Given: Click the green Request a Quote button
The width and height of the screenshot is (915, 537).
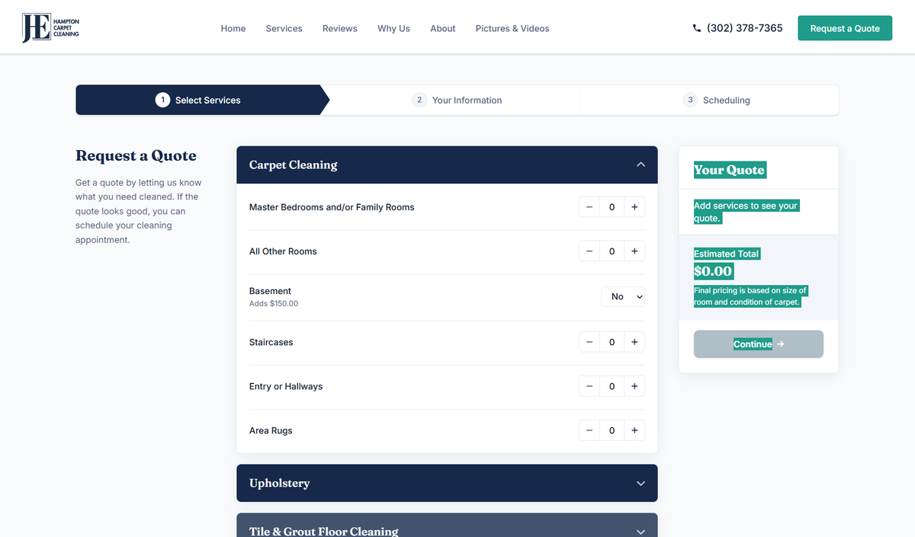Looking at the screenshot, I should click(x=845, y=28).
